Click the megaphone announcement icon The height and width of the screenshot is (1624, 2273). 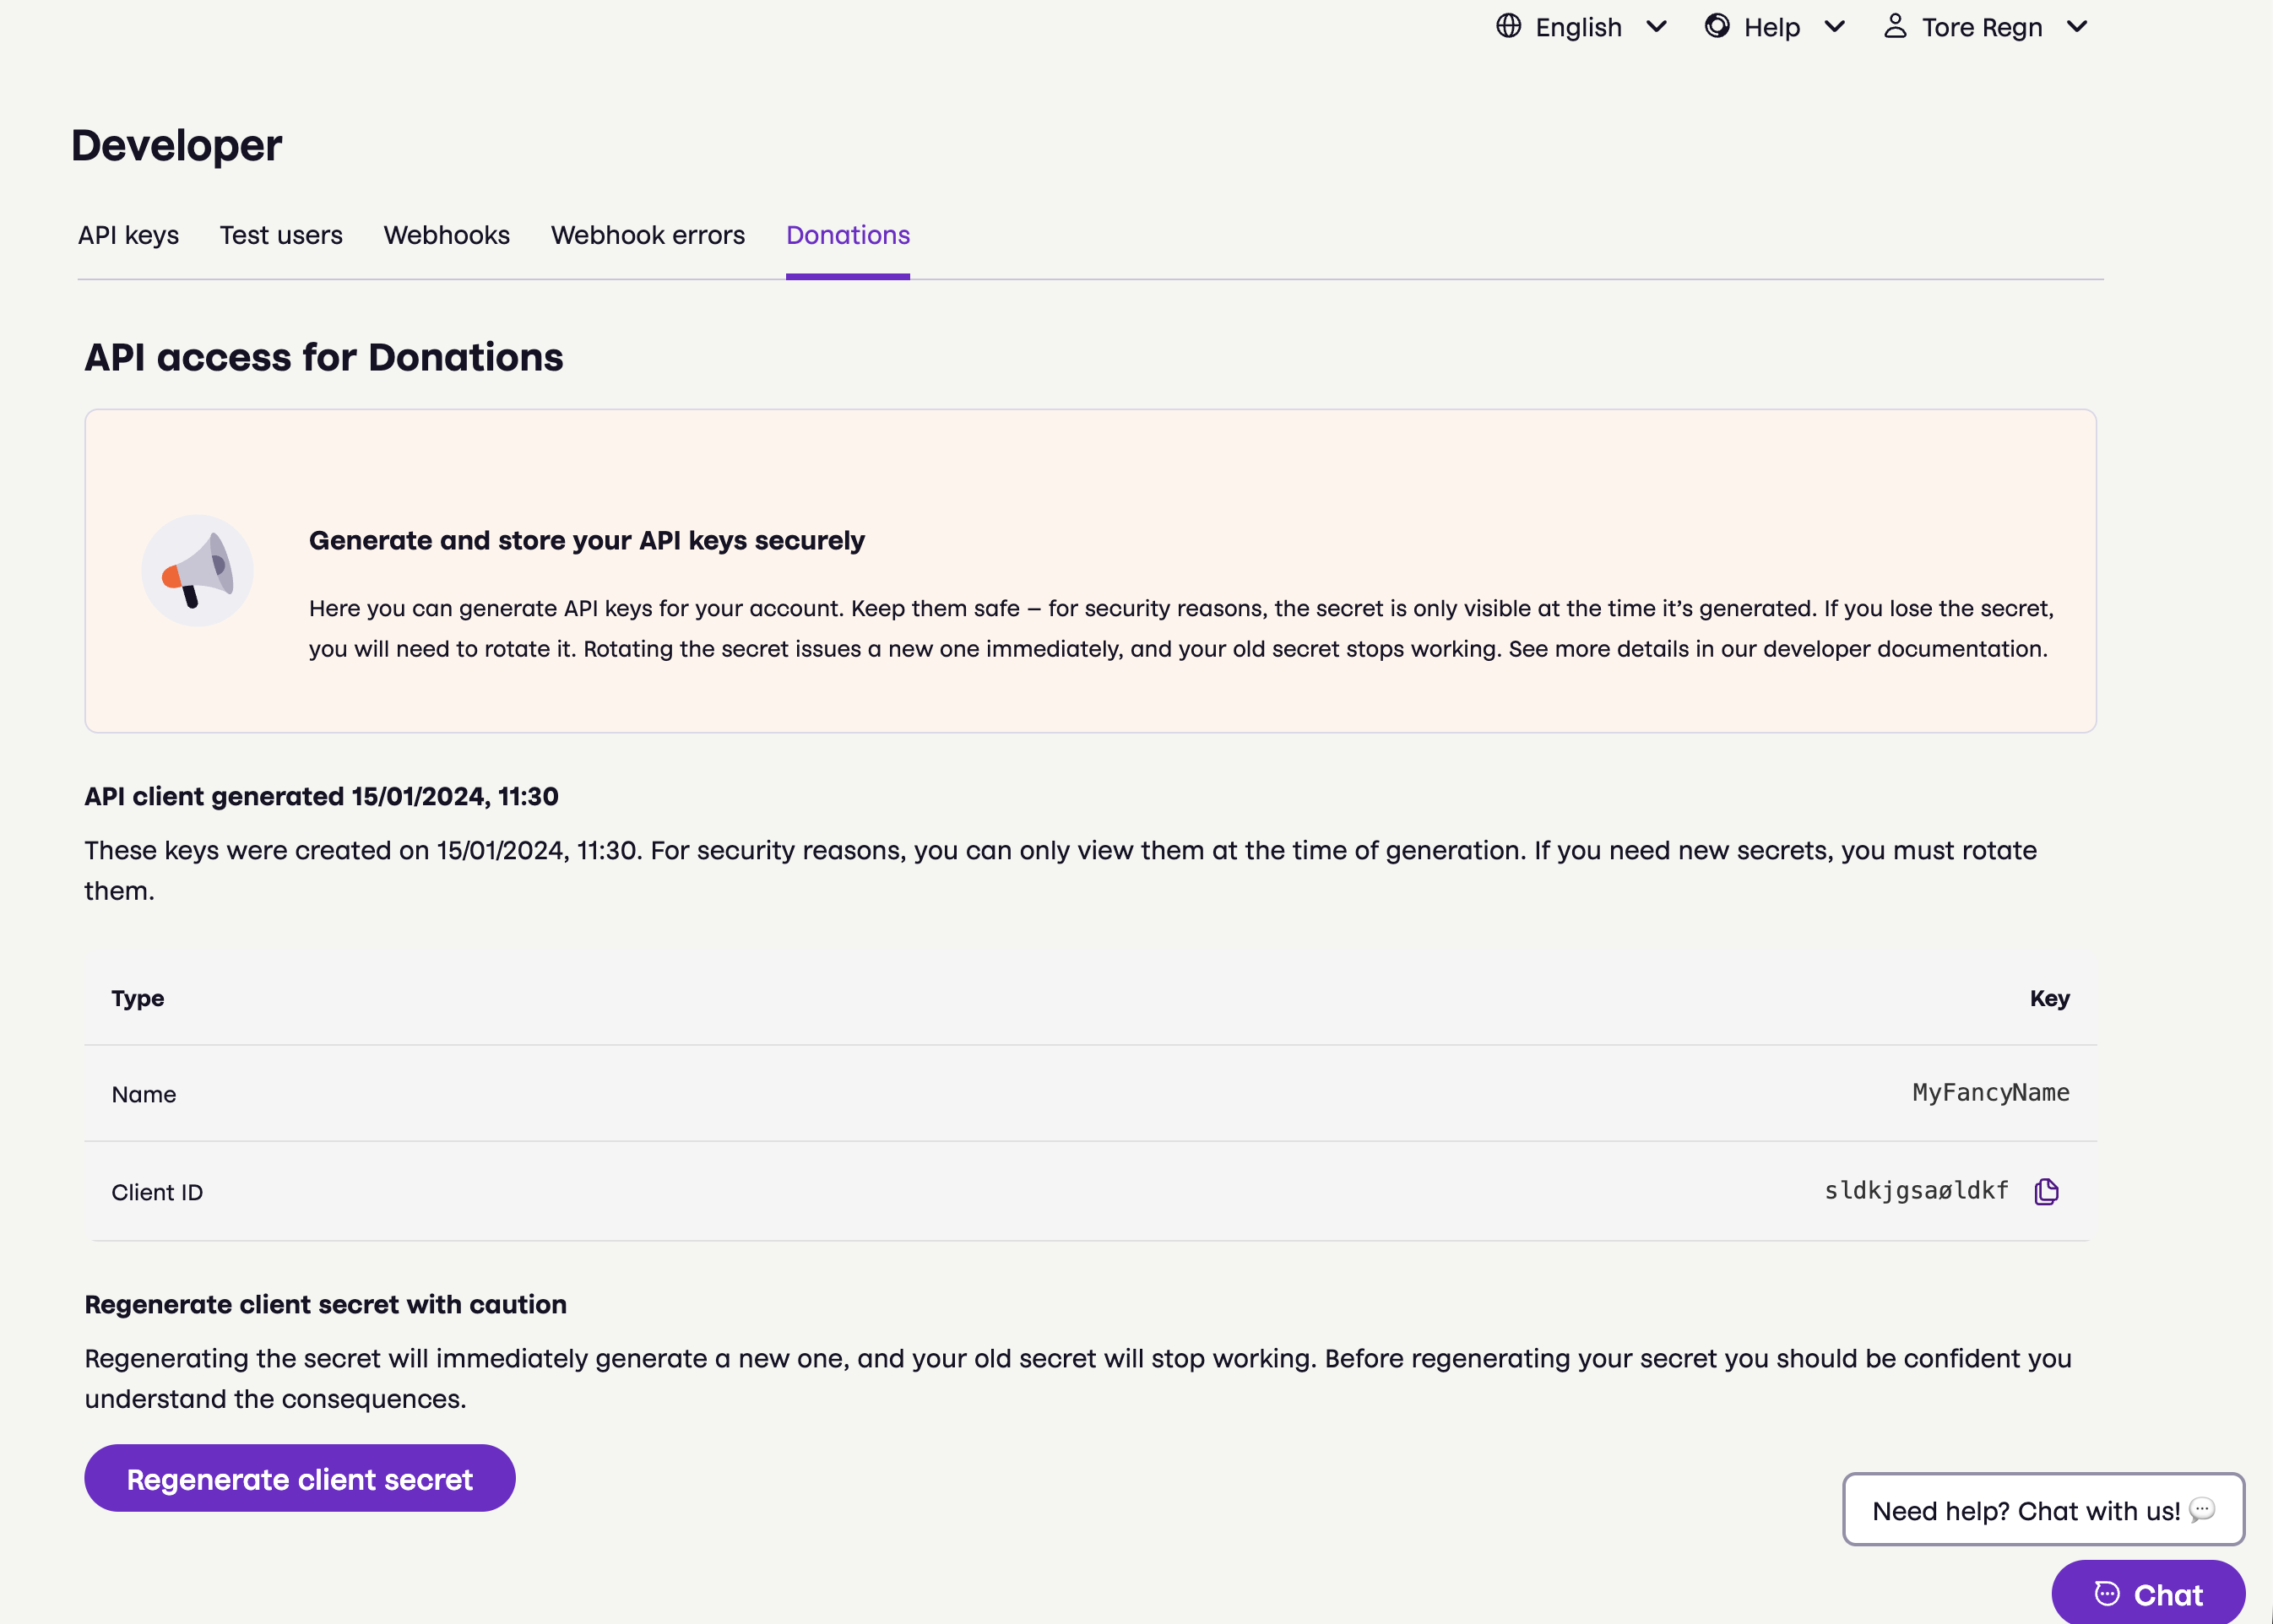[x=197, y=571]
